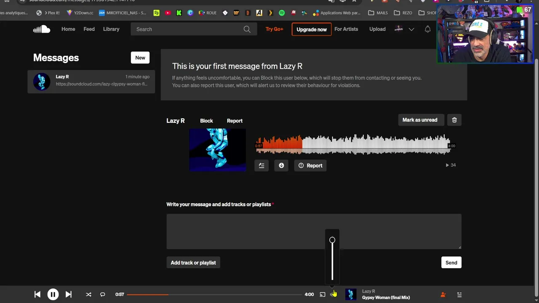Add track to queue icon
The image size is (539, 303).
pyautogui.click(x=261, y=165)
